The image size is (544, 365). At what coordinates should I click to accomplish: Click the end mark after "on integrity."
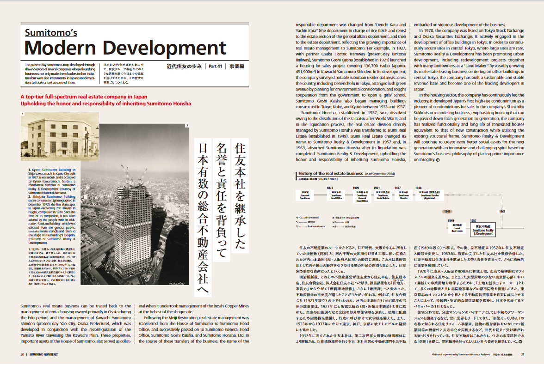438,160
